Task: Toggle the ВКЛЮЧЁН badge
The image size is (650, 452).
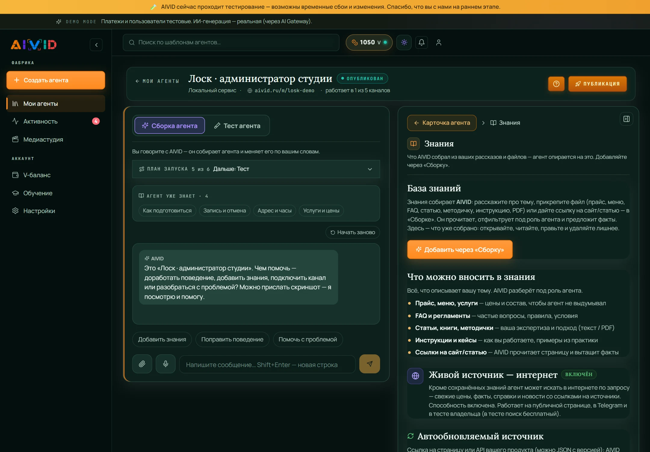Action: (578, 374)
